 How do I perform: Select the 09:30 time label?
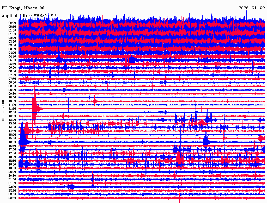[12, 94]
